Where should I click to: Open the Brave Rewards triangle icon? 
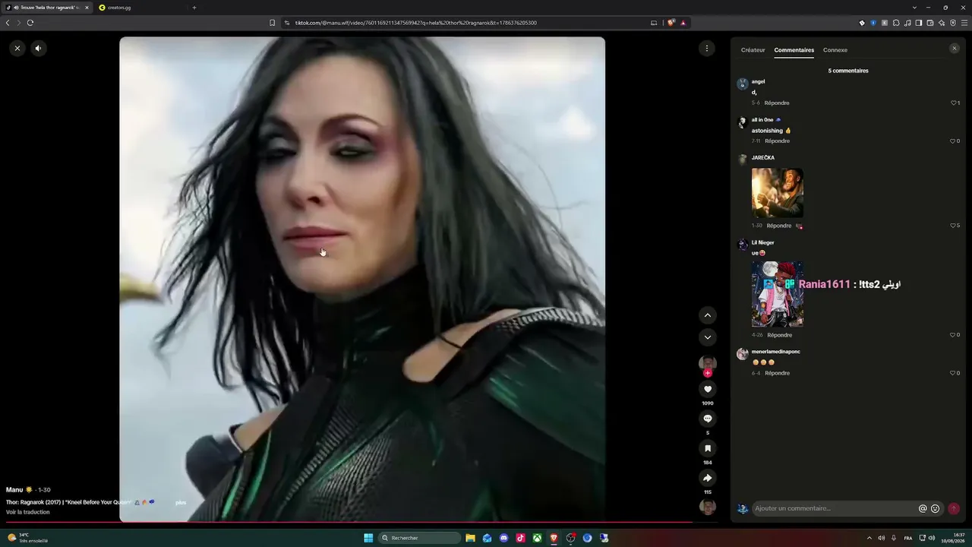(x=683, y=23)
